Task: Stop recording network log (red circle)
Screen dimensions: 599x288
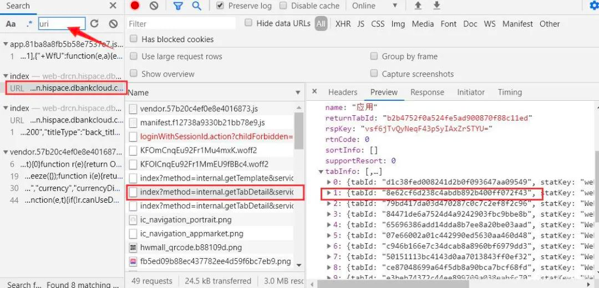Action: click(135, 6)
